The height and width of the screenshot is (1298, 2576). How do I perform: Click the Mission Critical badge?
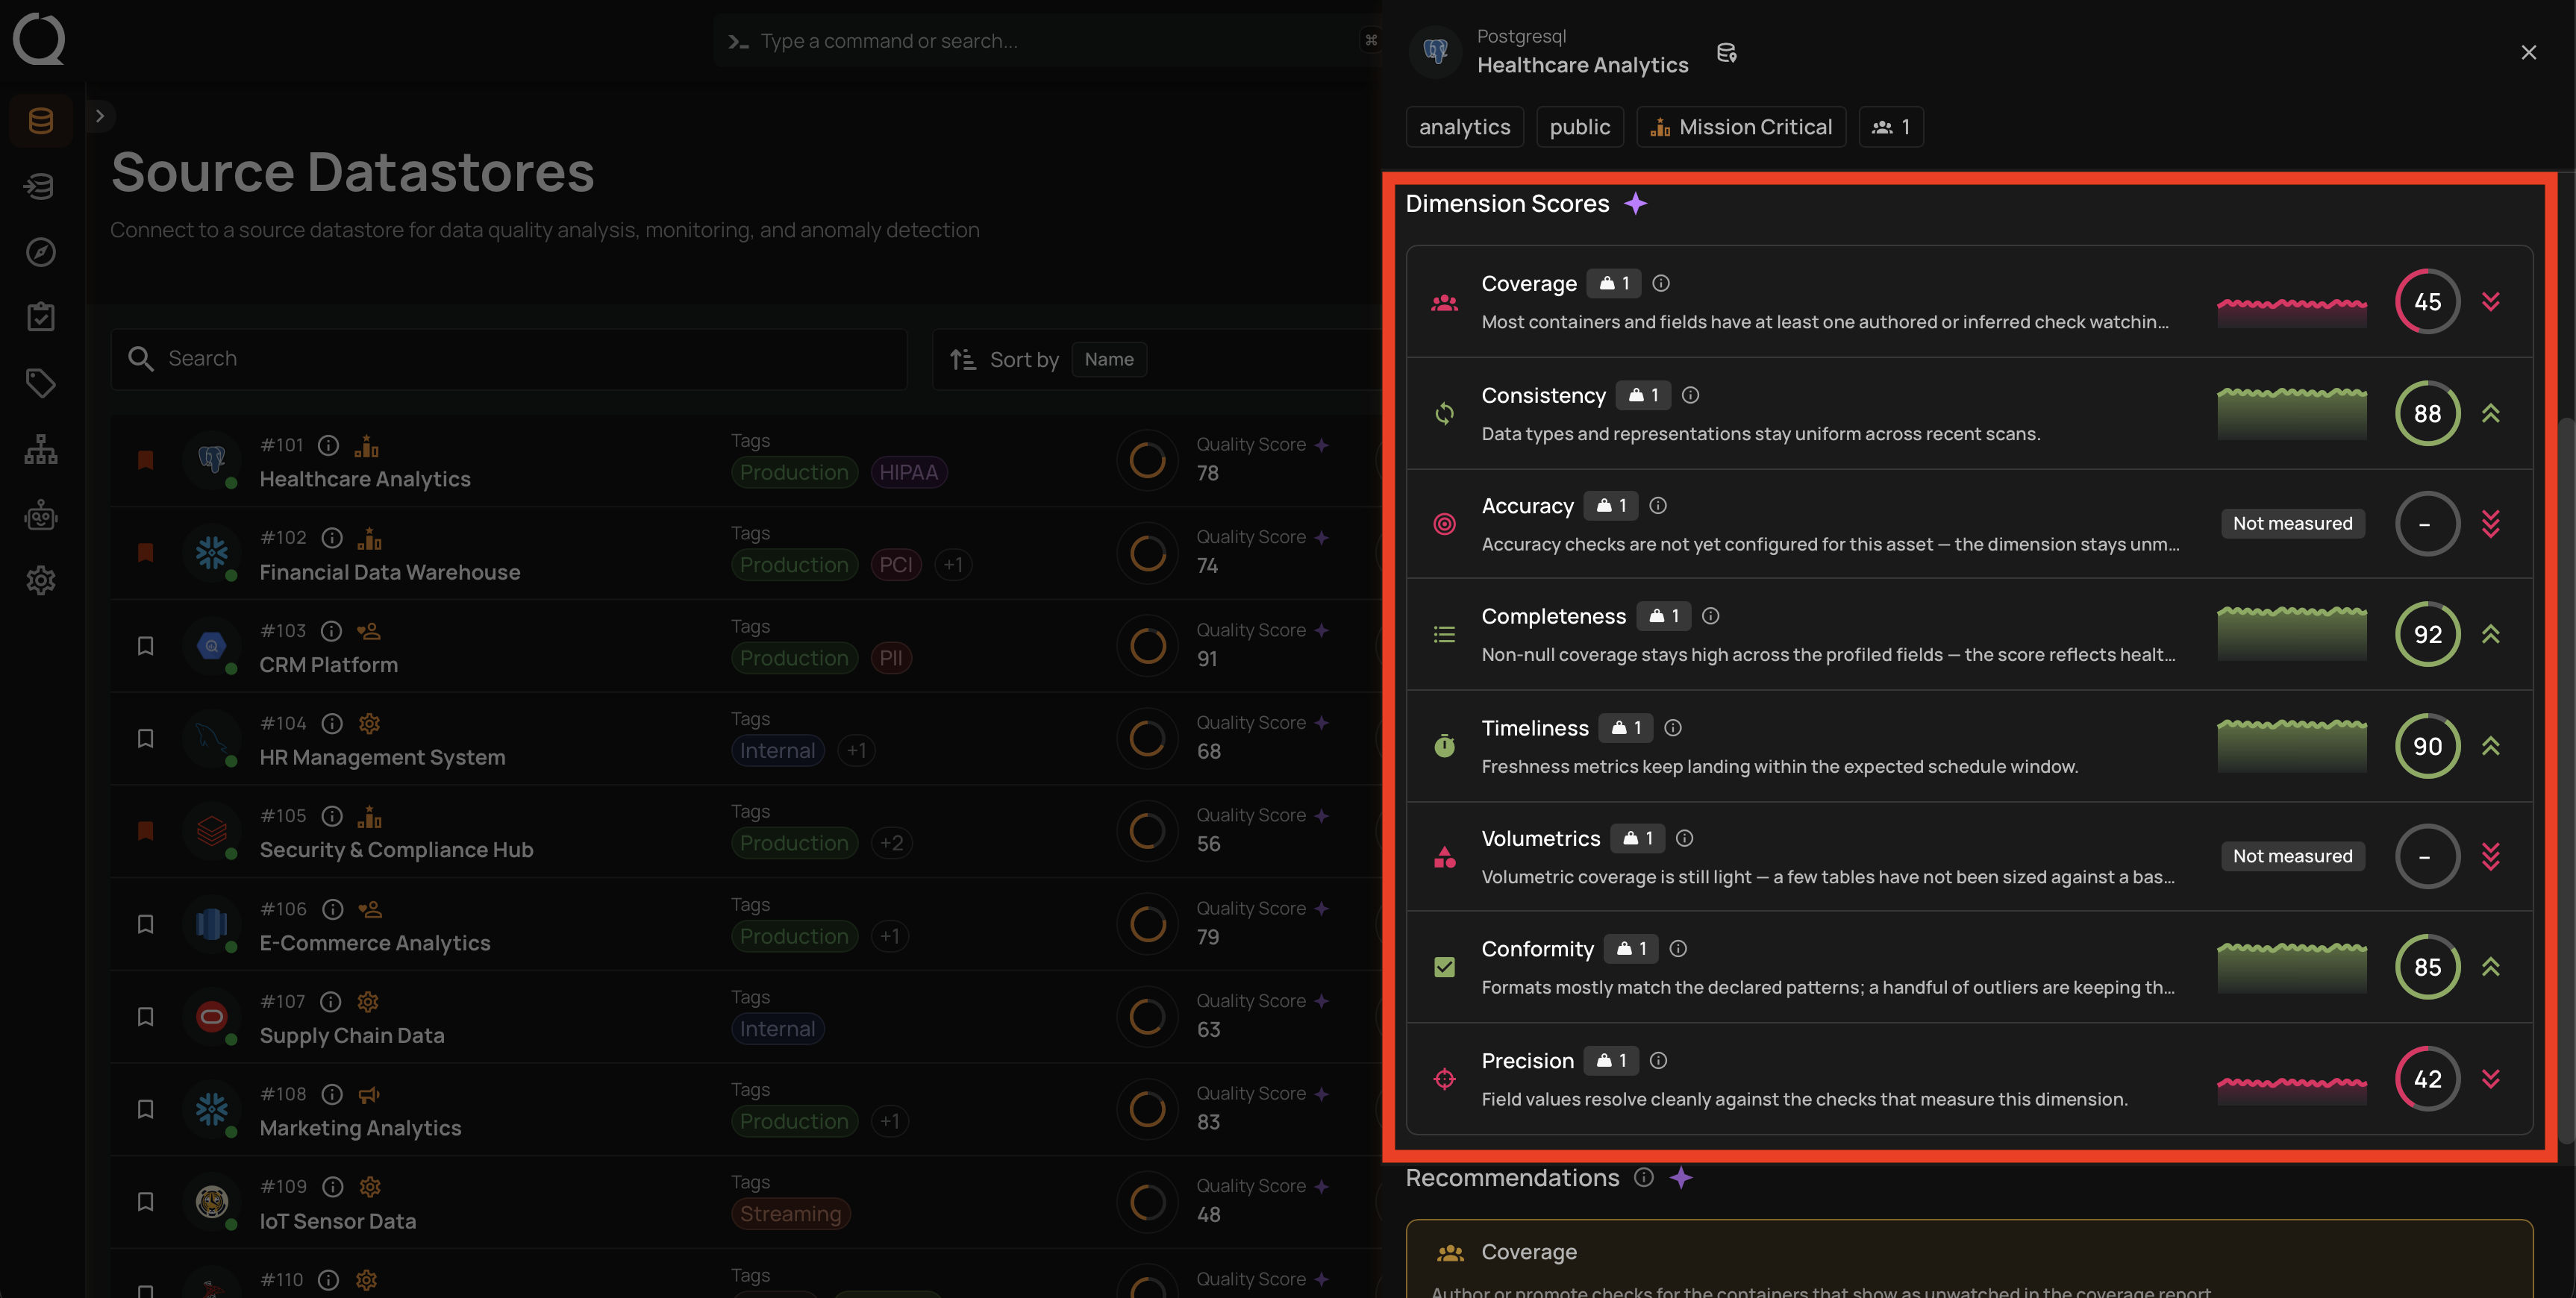pyautogui.click(x=1741, y=127)
